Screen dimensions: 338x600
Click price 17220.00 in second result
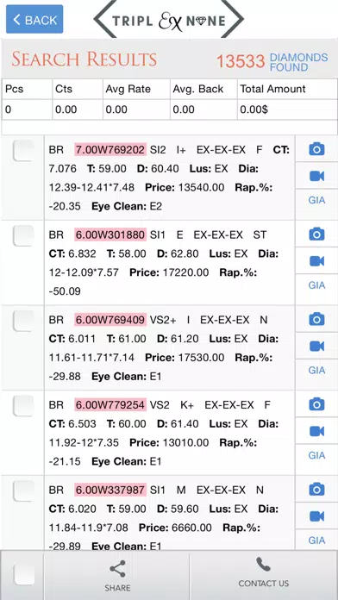185,272
